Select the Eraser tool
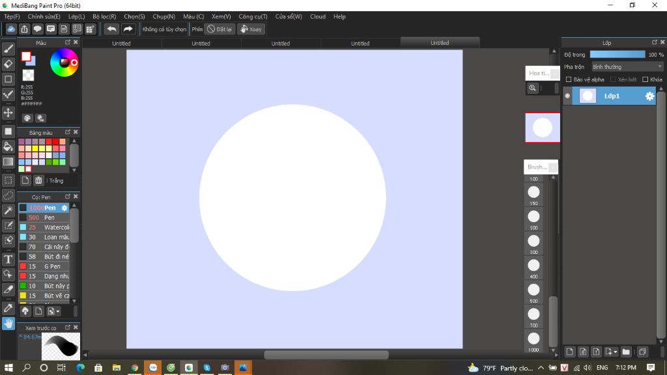Image resolution: width=667 pixels, height=375 pixels. pyautogui.click(x=8, y=64)
